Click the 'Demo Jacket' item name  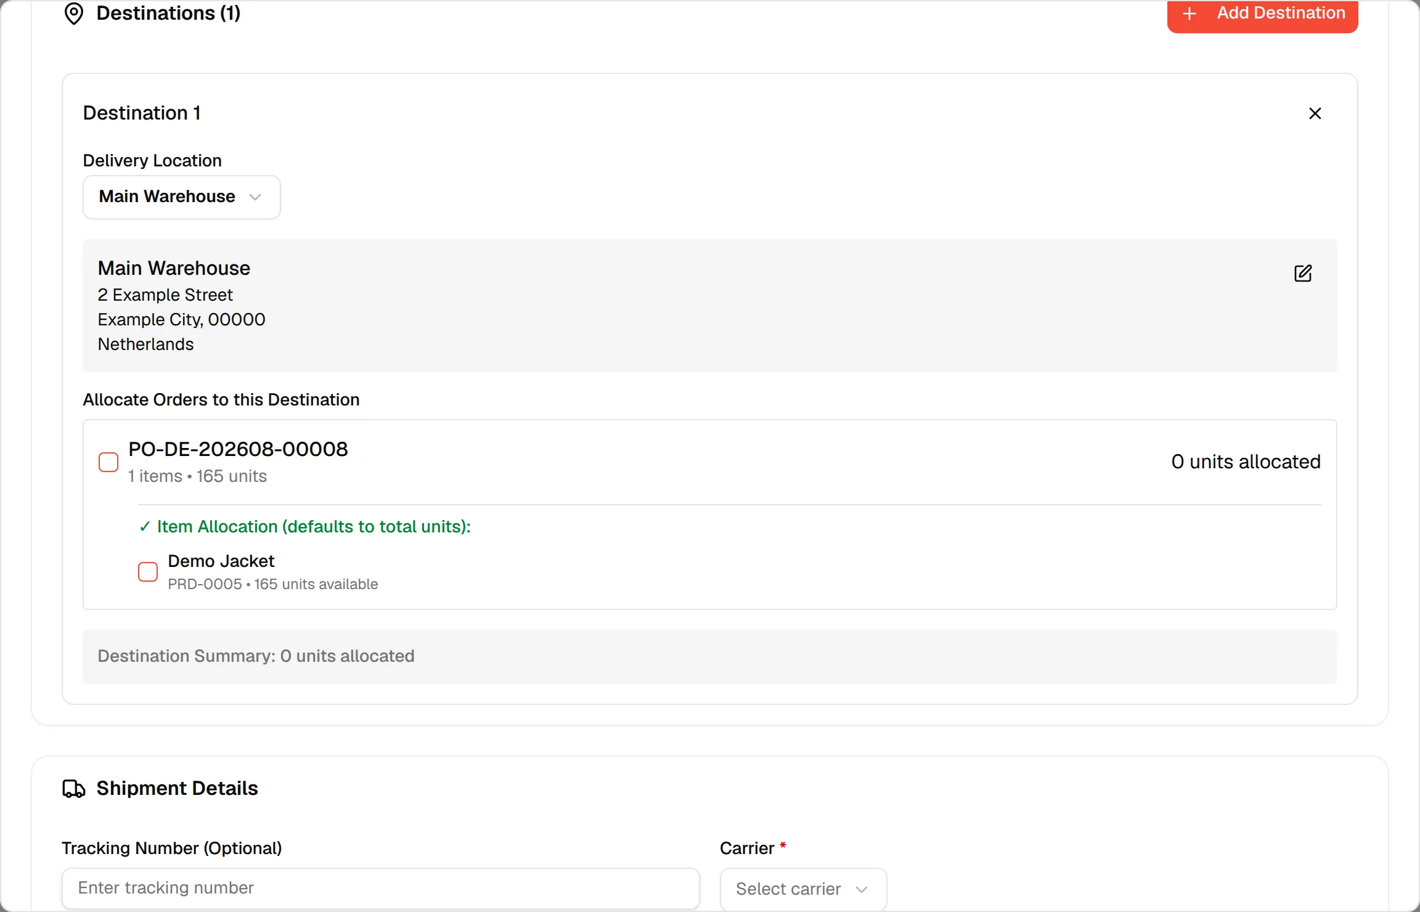tap(221, 561)
